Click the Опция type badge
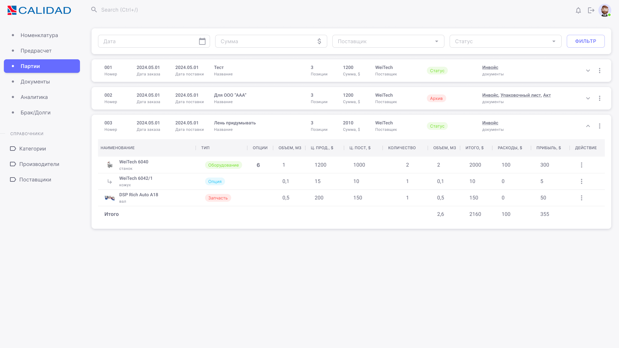The image size is (619, 348). tap(215, 181)
